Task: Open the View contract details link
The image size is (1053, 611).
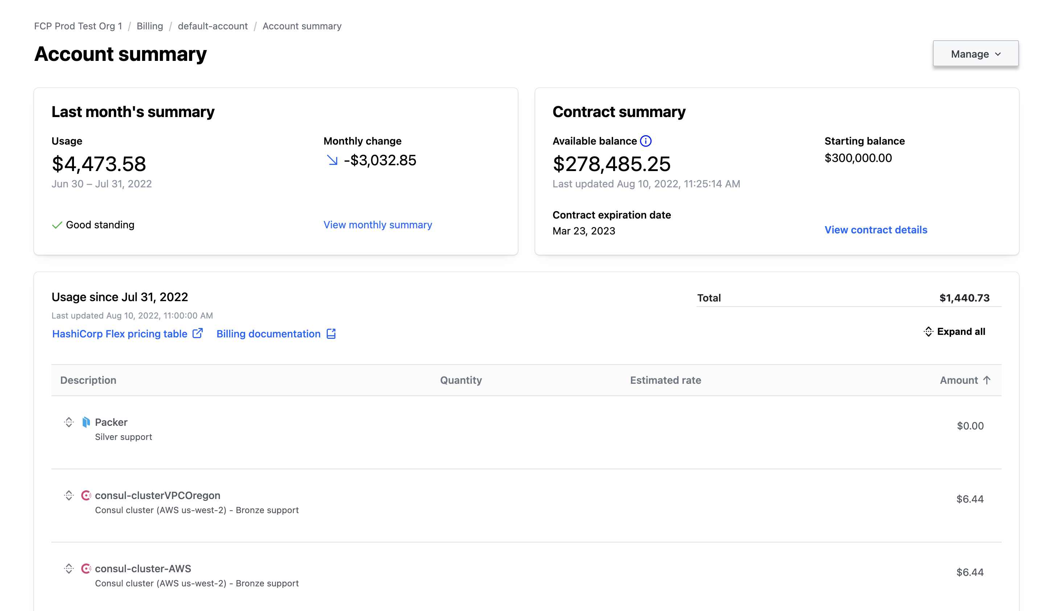Action: click(876, 230)
